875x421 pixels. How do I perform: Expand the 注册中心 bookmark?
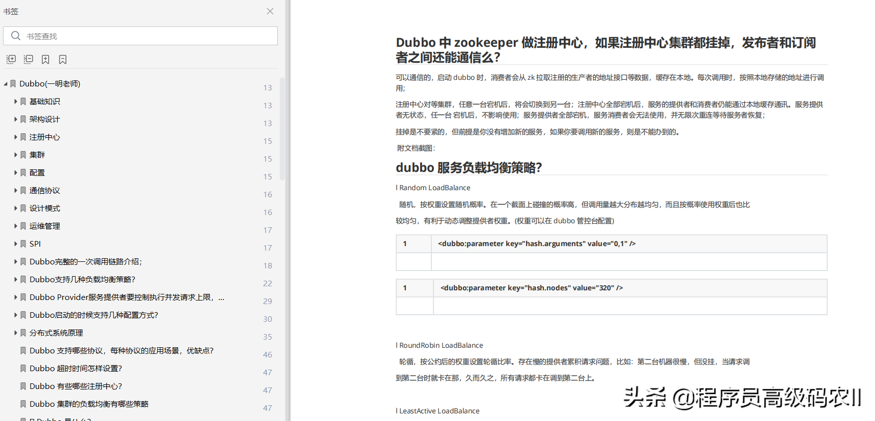16,137
